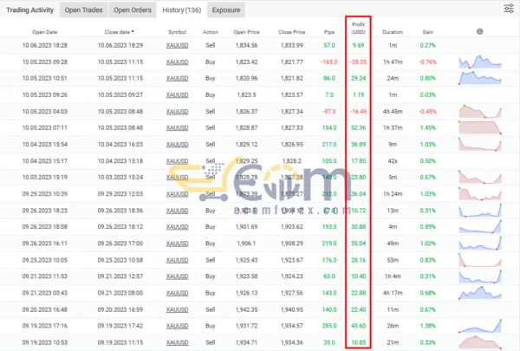Sort table by Open Date header

(x=45, y=32)
